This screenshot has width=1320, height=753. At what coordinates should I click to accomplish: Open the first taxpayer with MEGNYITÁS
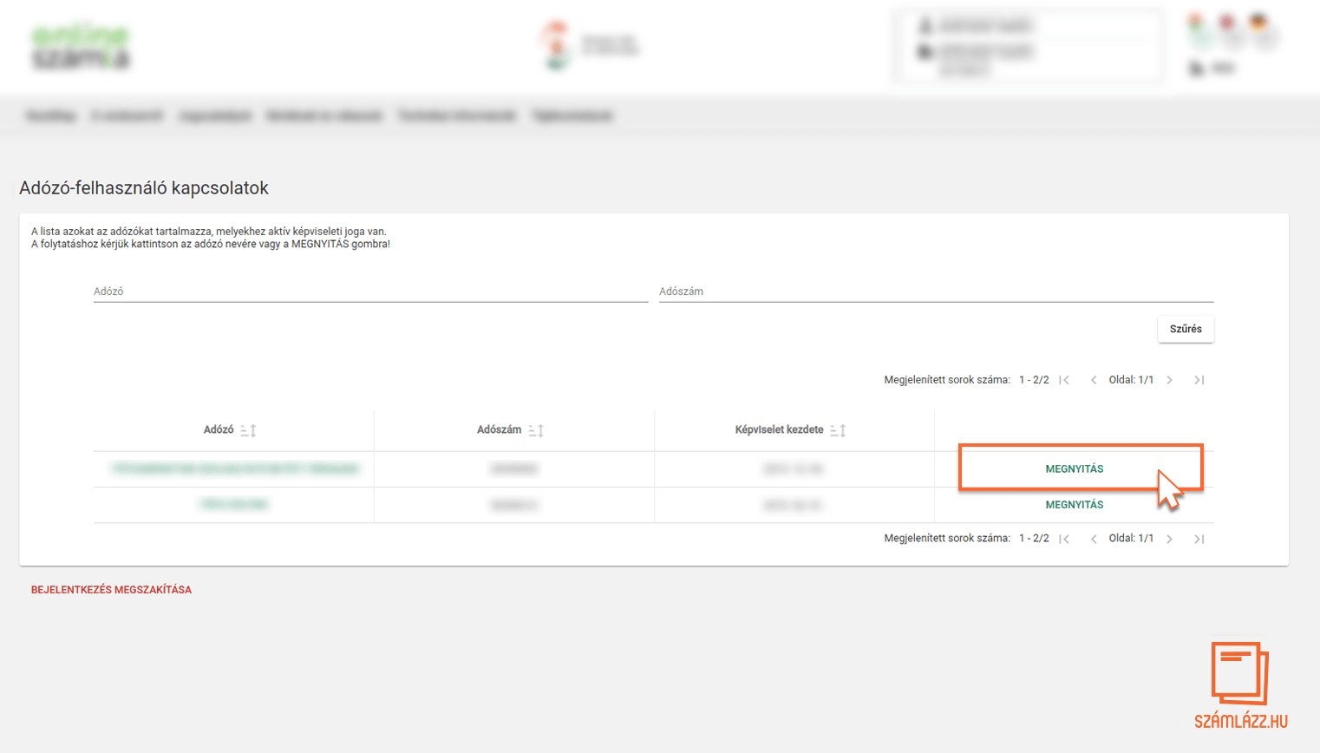(1074, 469)
